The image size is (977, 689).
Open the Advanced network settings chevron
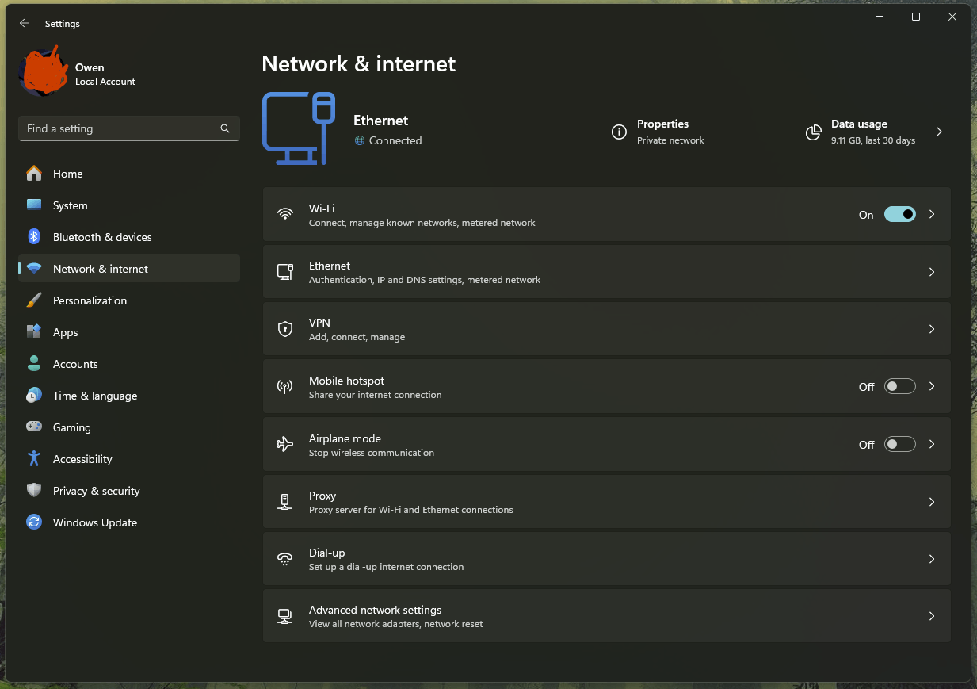(x=932, y=616)
